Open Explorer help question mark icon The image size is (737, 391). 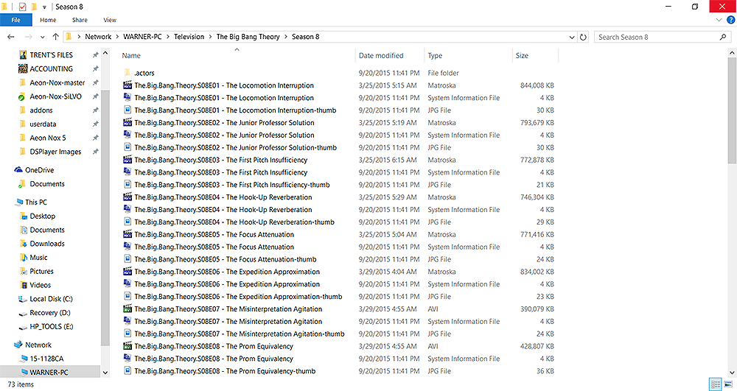731,20
